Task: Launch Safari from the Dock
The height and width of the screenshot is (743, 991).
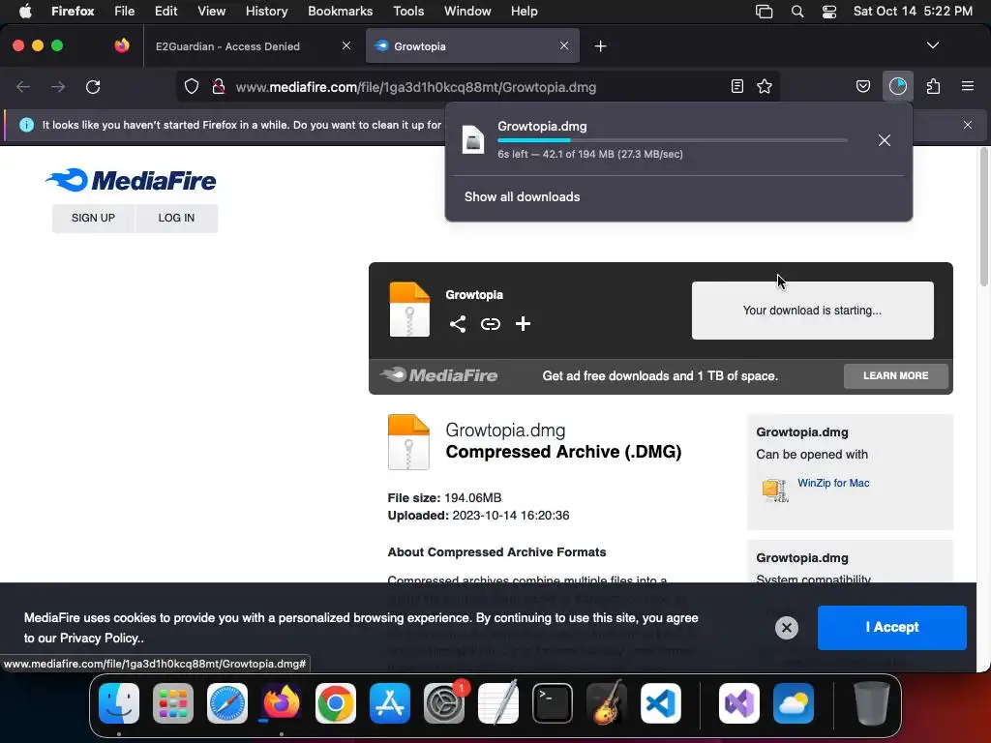Action: pyautogui.click(x=226, y=703)
